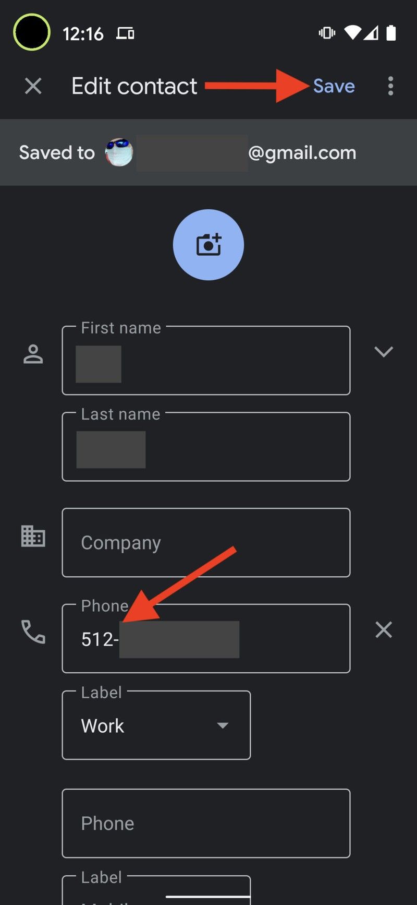Save the edited contact
This screenshot has height=905, width=417.
tap(334, 86)
